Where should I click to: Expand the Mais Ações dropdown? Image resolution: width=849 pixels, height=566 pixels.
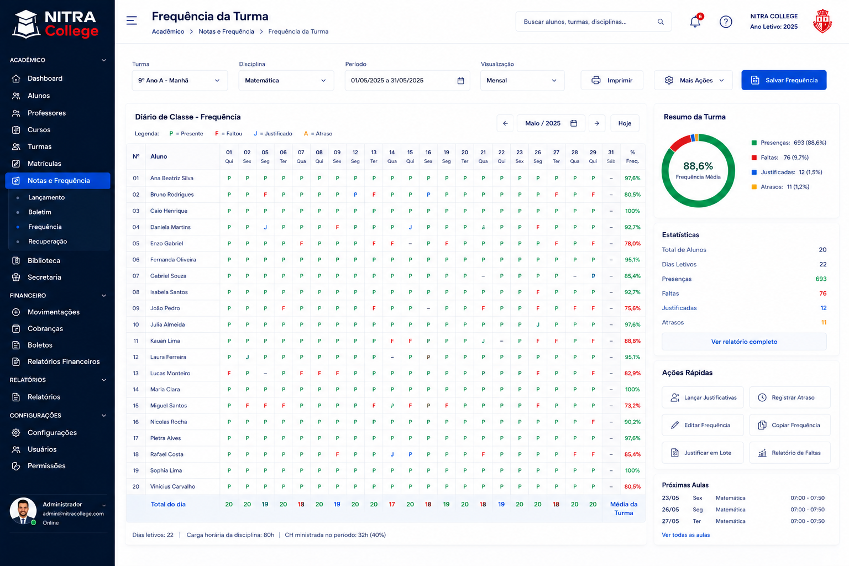693,80
